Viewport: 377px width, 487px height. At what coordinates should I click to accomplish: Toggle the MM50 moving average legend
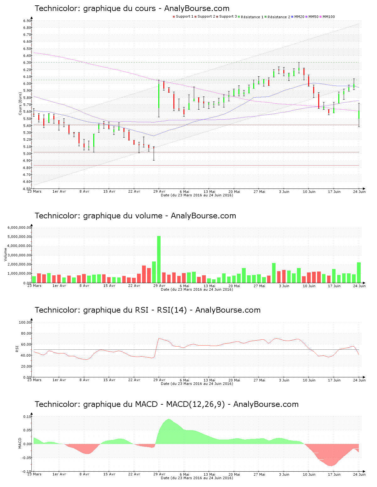pos(313,17)
